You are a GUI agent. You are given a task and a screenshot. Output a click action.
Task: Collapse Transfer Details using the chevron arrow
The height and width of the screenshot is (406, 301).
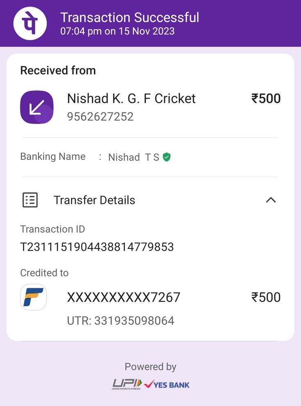pos(271,200)
